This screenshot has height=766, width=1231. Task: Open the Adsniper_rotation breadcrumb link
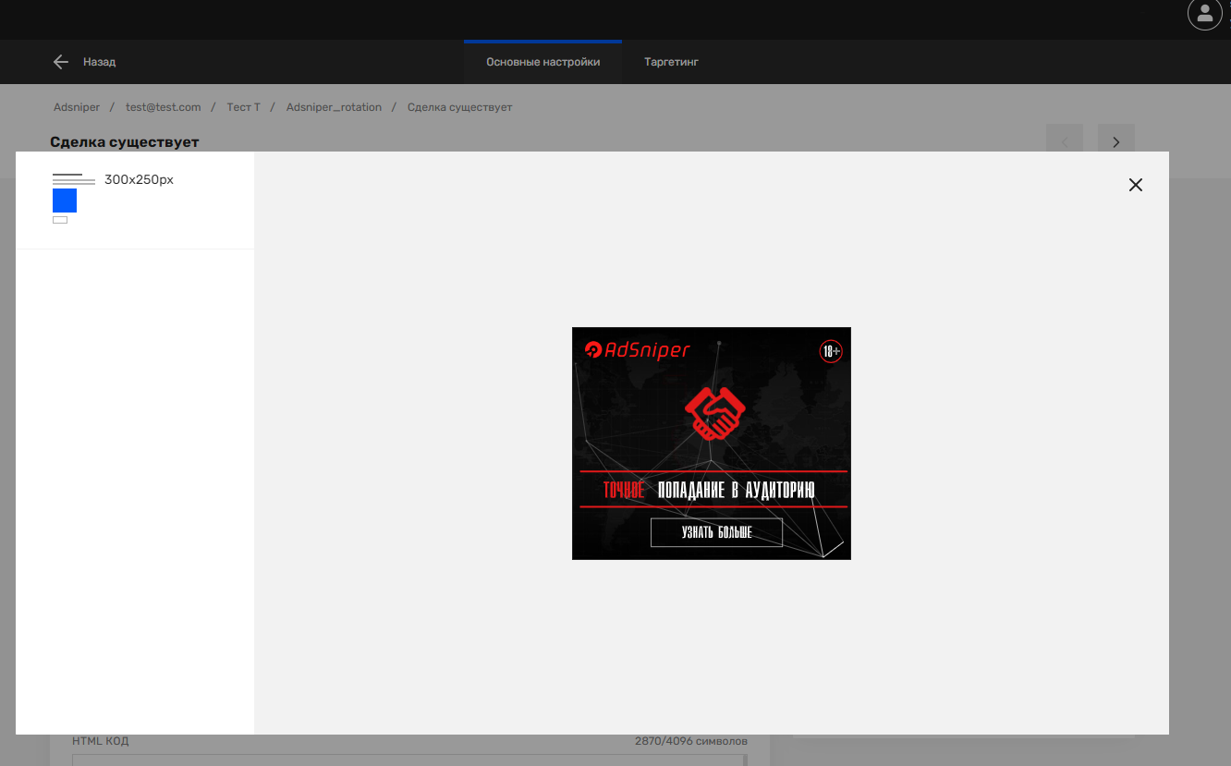pyautogui.click(x=334, y=107)
